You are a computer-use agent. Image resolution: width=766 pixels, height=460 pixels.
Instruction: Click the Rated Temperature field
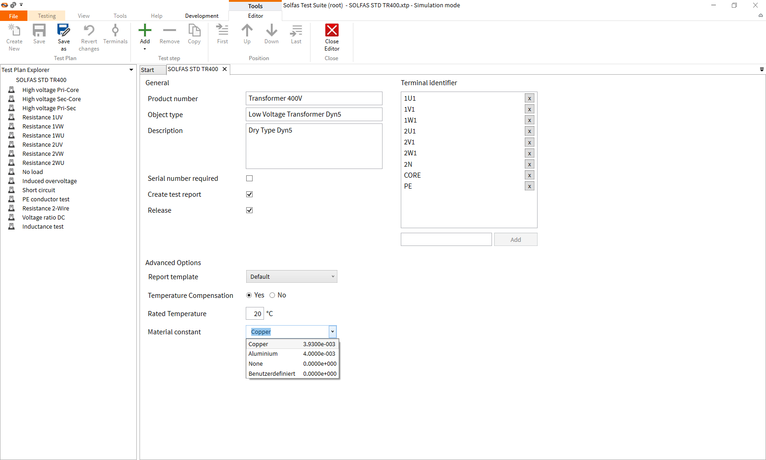(255, 313)
